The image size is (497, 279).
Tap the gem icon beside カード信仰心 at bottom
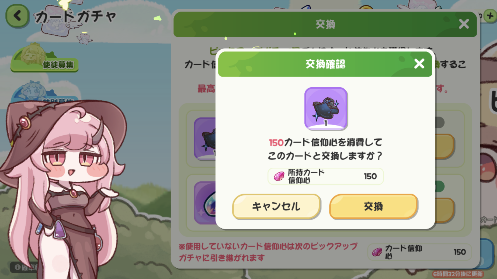click(x=377, y=252)
